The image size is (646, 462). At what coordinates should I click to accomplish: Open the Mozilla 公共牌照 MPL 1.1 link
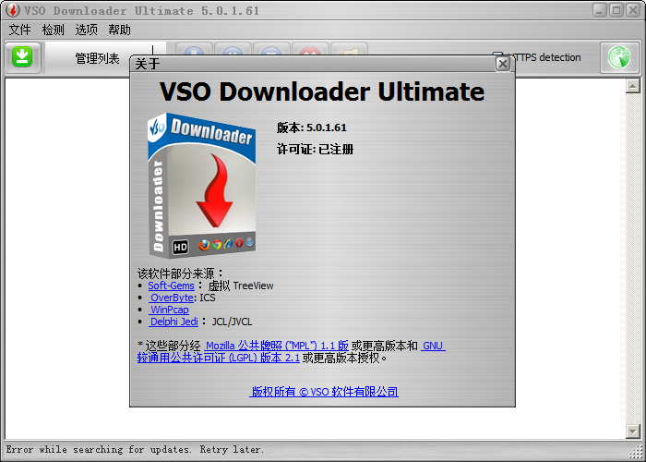click(277, 346)
